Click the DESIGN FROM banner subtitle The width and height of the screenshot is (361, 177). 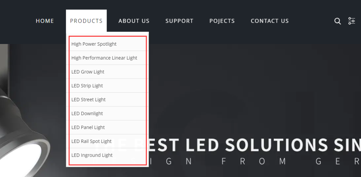pyautogui.click(x=254, y=162)
